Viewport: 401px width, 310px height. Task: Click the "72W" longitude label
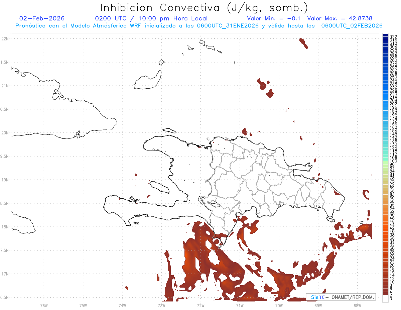(x=201, y=305)
